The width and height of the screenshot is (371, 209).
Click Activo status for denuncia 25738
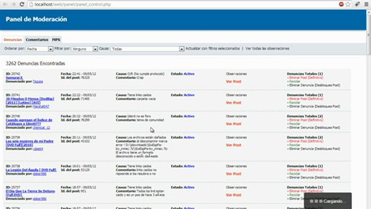[x=189, y=166]
